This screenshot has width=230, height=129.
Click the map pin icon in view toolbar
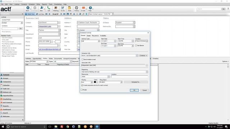pyautogui.click(x=86, y=14)
